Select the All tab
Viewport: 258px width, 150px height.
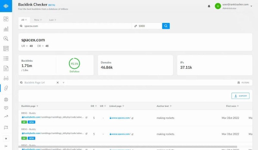pyautogui.click(x=24, y=20)
